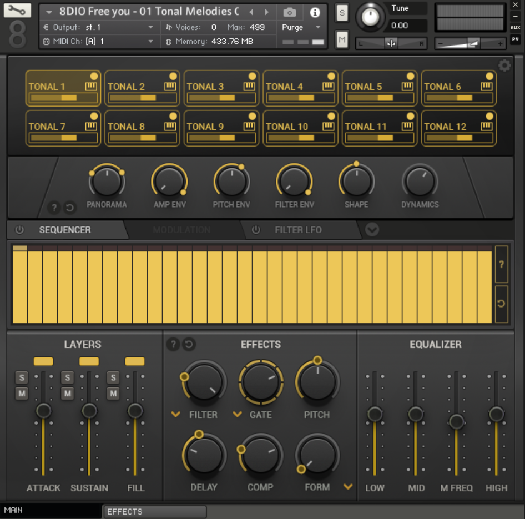Solo the Sustain layer
This screenshot has height=519, width=525.
(67, 377)
